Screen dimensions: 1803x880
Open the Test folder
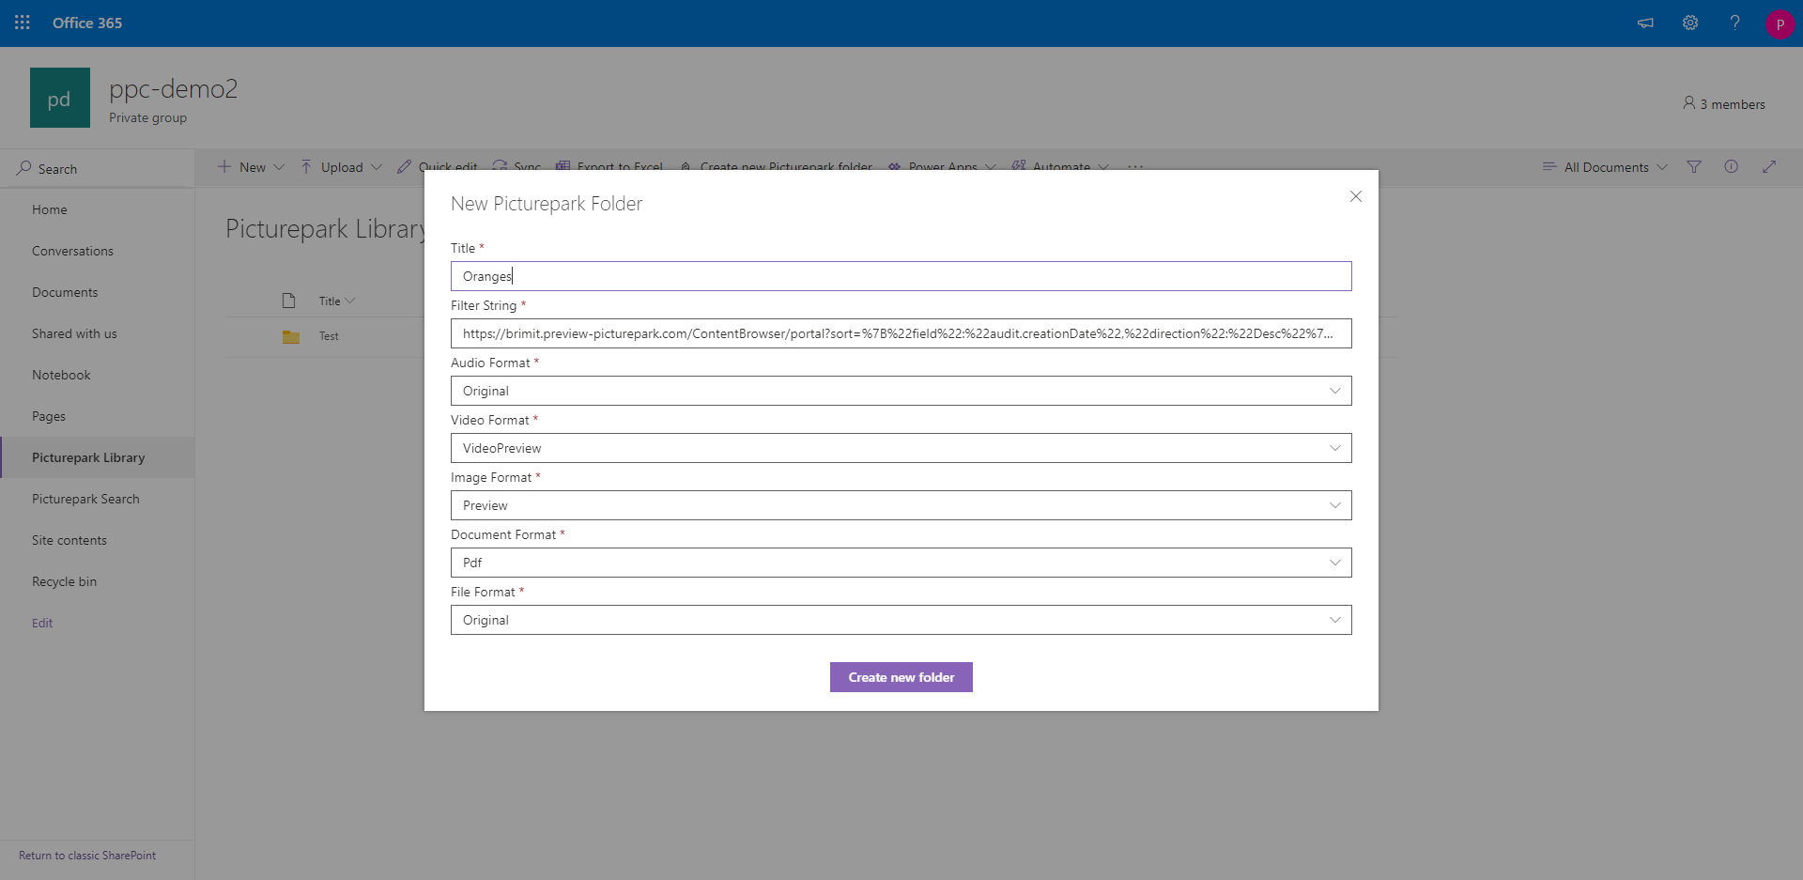(x=329, y=336)
